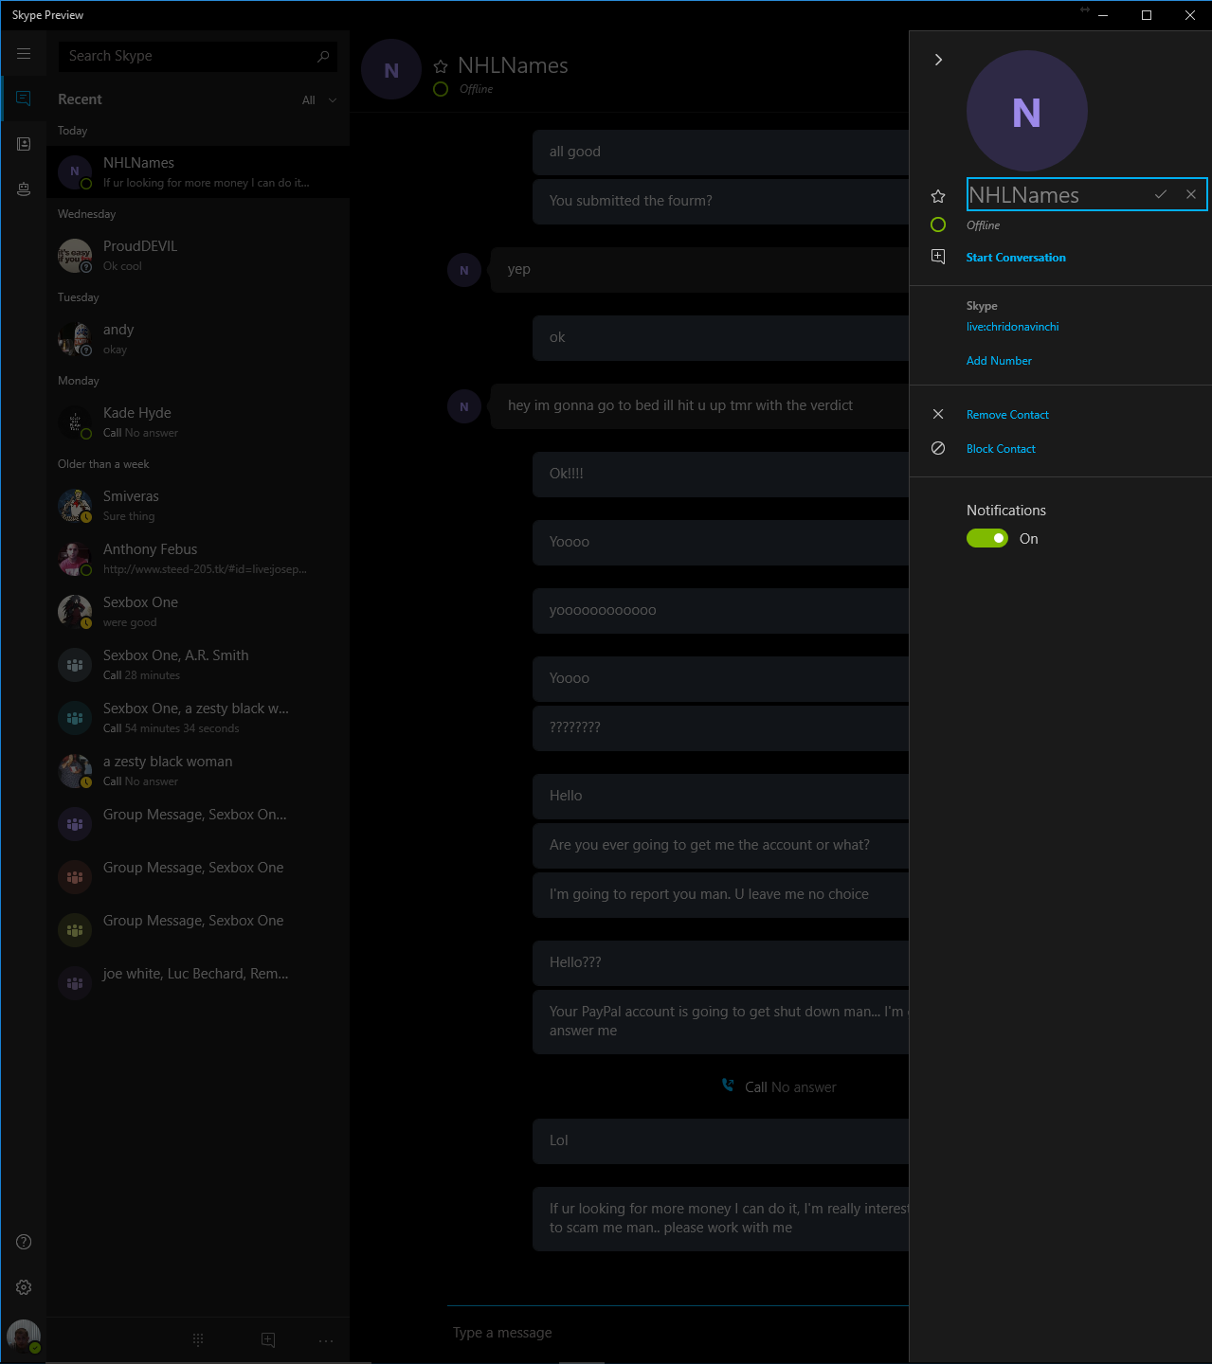The height and width of the screenshot is (1364, 1212).
Task: Click Add Number link
Action: 999,361
